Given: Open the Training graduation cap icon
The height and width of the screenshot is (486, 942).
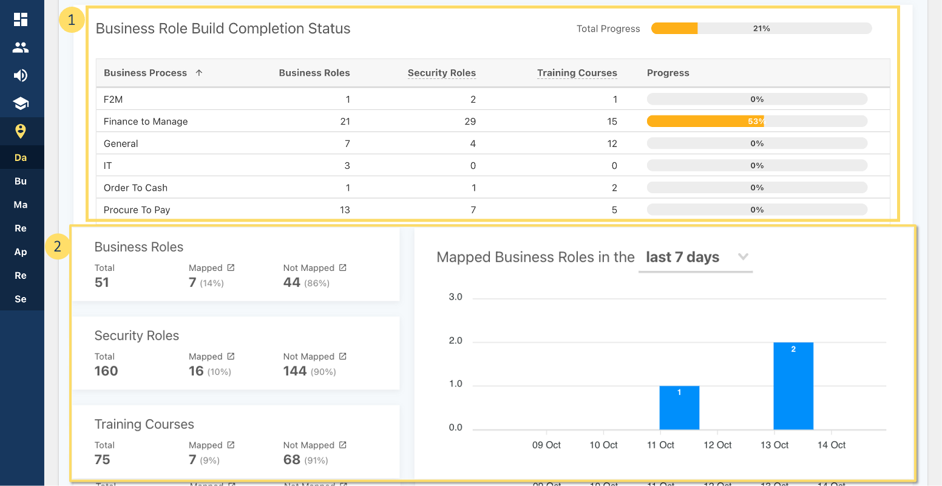Looking at the screenshot, I should [21, 103].
